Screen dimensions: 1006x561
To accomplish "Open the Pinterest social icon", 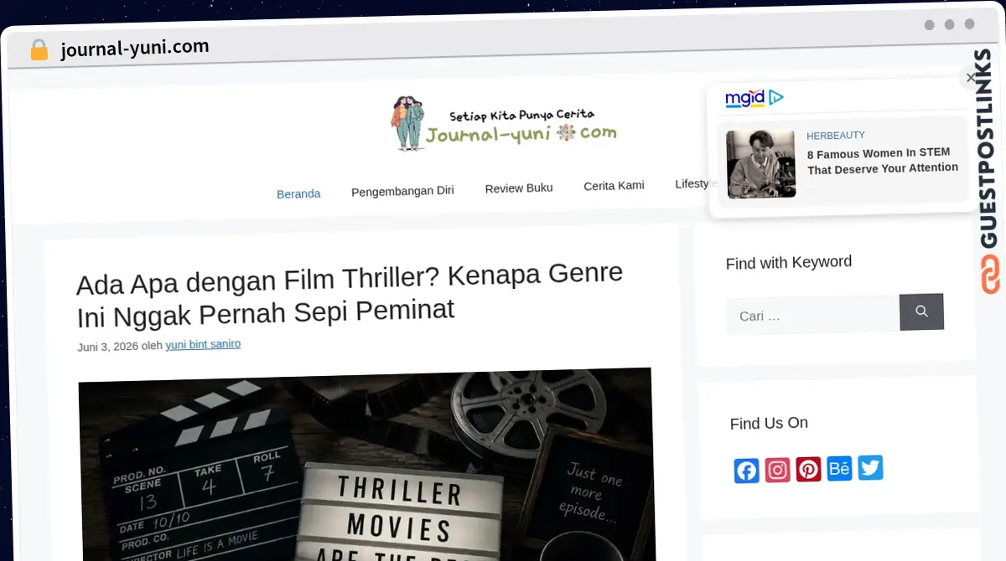I will coord(809,470).
